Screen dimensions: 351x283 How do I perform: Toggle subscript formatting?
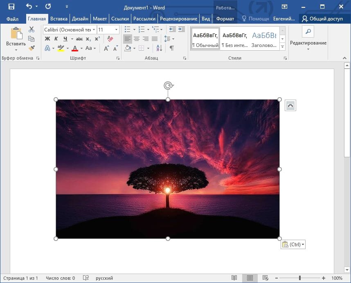click(x=89, y=39)
